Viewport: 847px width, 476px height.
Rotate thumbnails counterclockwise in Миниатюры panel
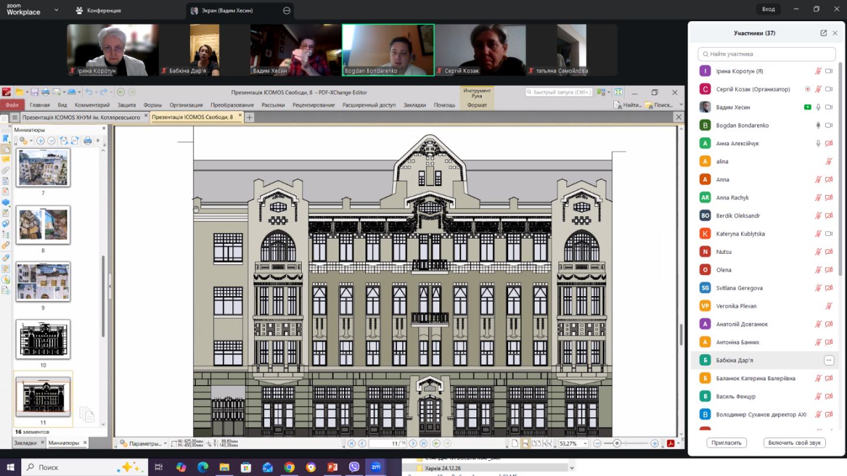(x=64, y=140)
